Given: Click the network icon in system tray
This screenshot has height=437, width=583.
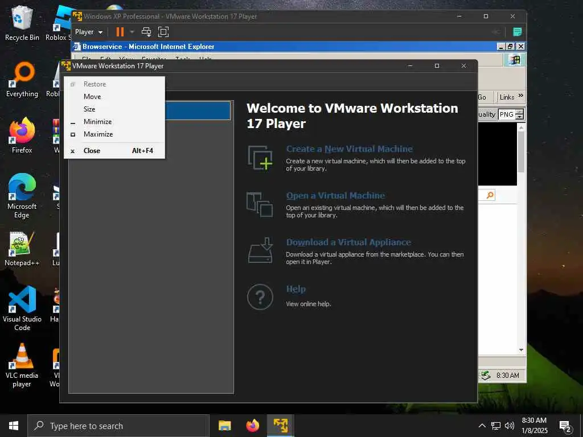Looking at the screenshot, I should coord(496,426).
